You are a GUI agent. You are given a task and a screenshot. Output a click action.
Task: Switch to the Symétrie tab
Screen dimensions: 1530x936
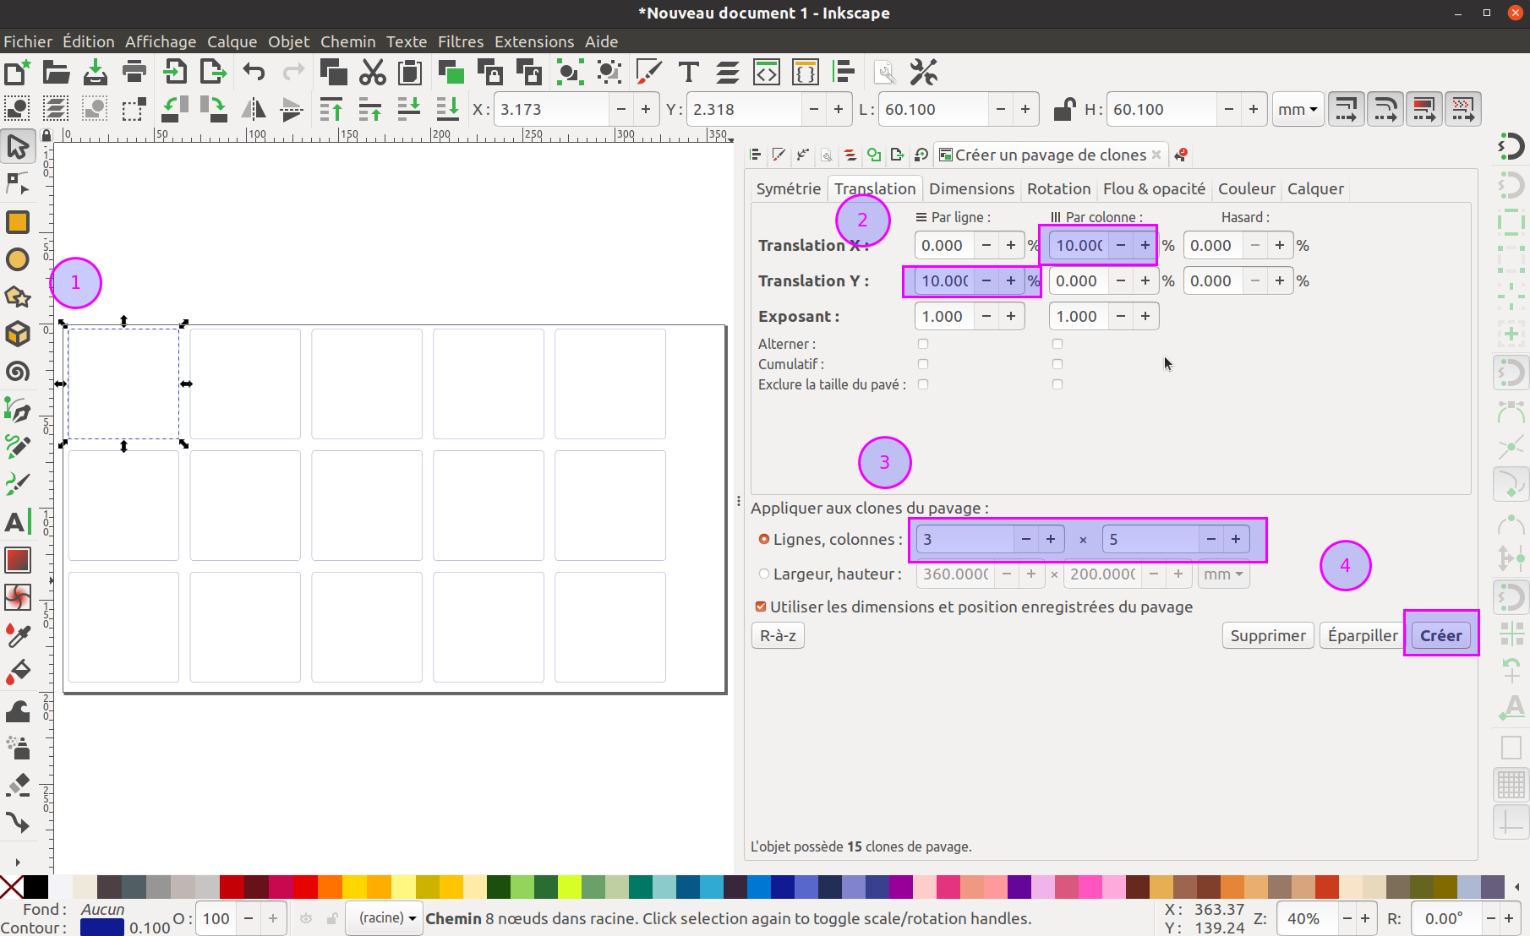click(788, 188)
